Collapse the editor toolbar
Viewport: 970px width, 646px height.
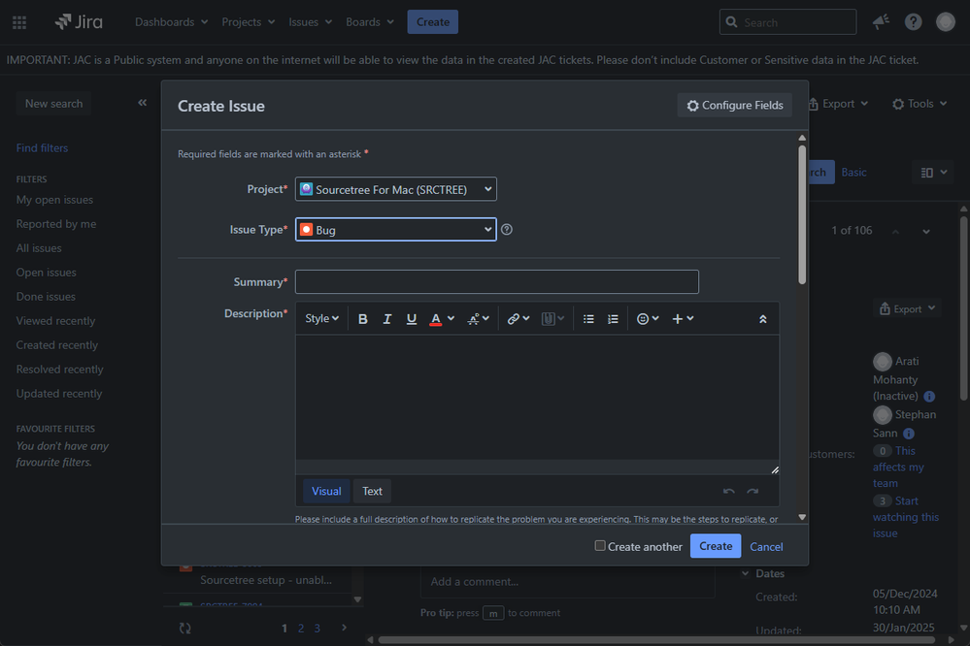pos(763,319)
